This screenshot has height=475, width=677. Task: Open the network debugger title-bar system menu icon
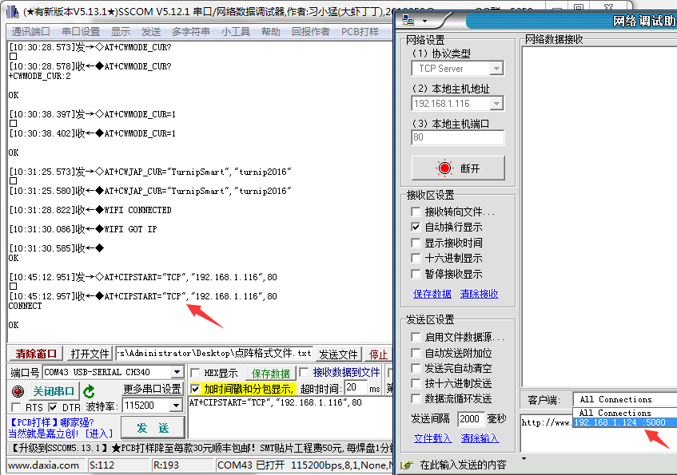click(408, 20)
